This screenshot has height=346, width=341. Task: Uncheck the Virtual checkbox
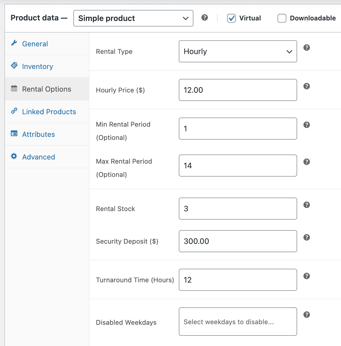[231, 18]
